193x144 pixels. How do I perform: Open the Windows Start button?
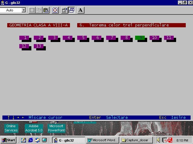[8, 140]
